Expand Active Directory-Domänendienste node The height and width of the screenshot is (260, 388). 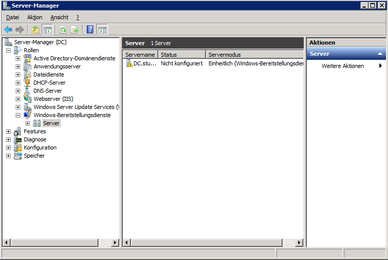(18, 58)
